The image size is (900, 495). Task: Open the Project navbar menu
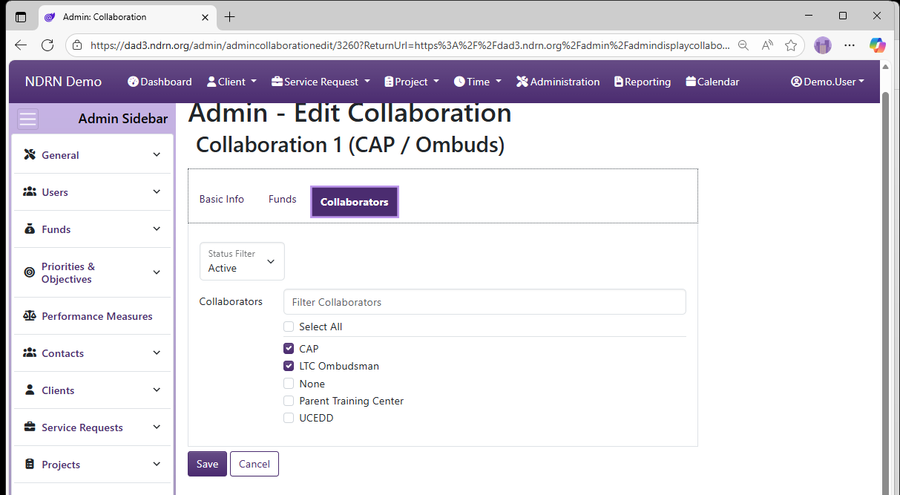pos(412,82)
